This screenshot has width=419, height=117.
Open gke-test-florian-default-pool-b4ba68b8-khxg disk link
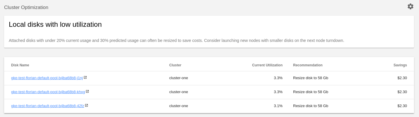[48, 92]
